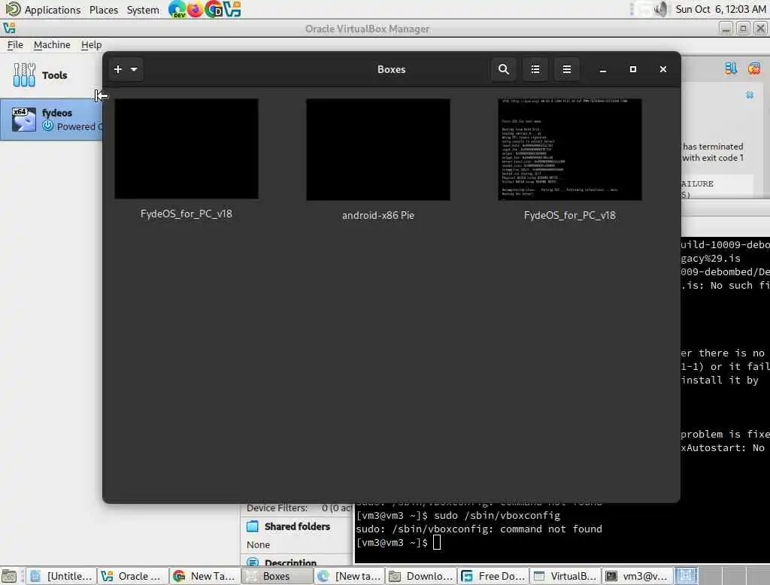Switch to the vm3@v... terminal taskbar window
Screen dimensions: 770x585
(637, 576)
